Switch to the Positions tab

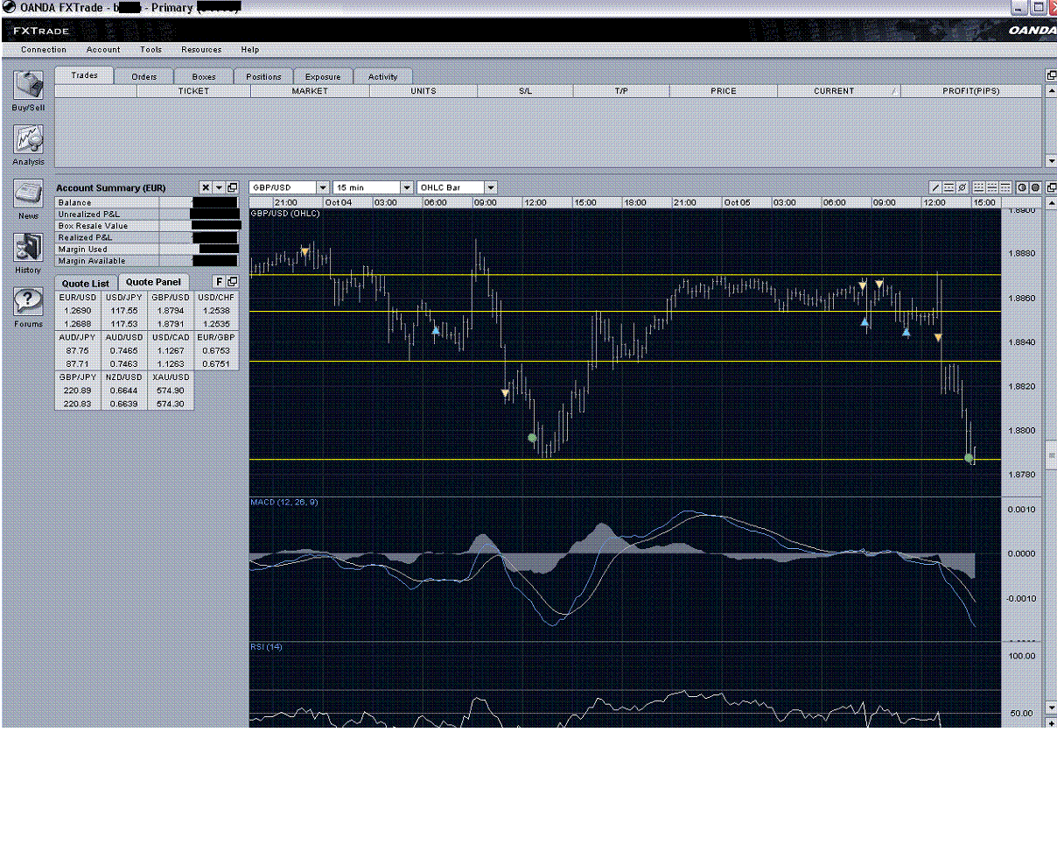coord(263,76)
